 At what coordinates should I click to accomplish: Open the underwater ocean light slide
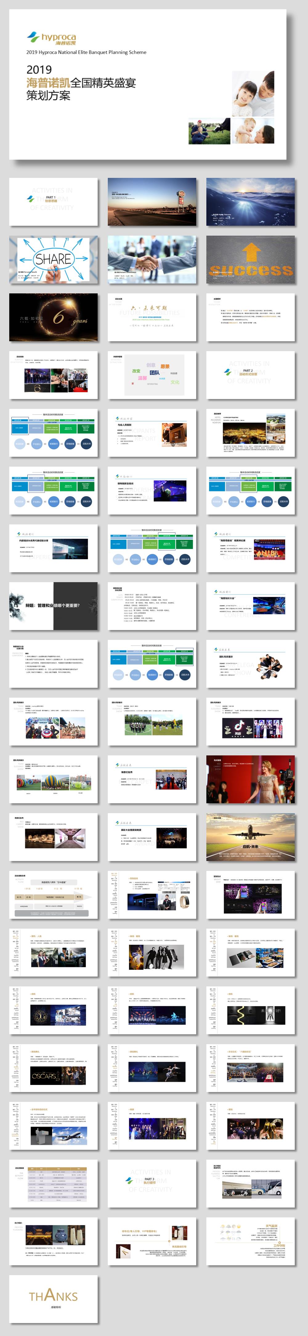[x=250, y=202]
